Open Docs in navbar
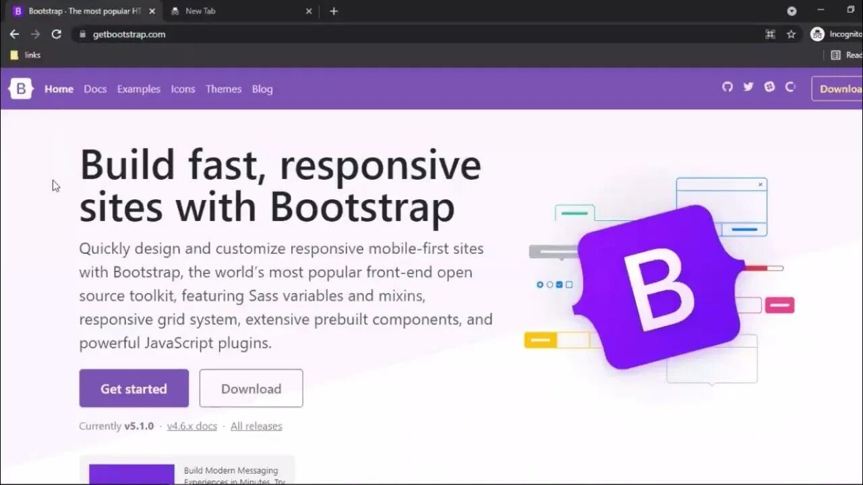The width and height of the screenshot is (863, 485). click(x=95, y=89)
